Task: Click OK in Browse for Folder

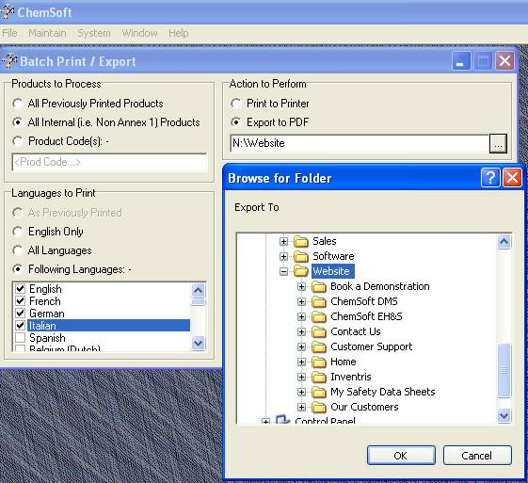Action: 401,456
